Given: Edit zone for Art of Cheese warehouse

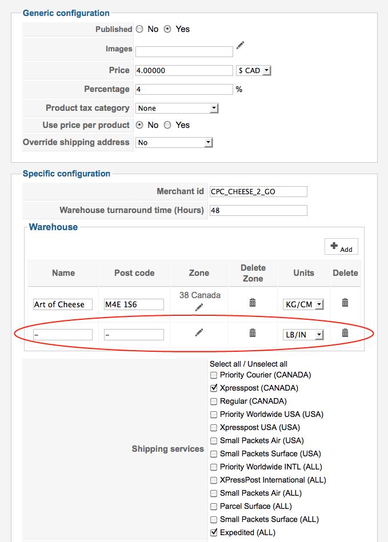Looking at the screenshot, I should pos(199,307).
